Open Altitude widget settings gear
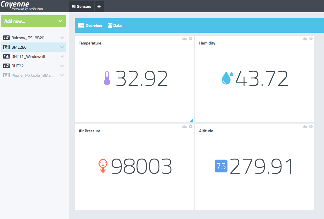324x219 pixels. (311, 126)
